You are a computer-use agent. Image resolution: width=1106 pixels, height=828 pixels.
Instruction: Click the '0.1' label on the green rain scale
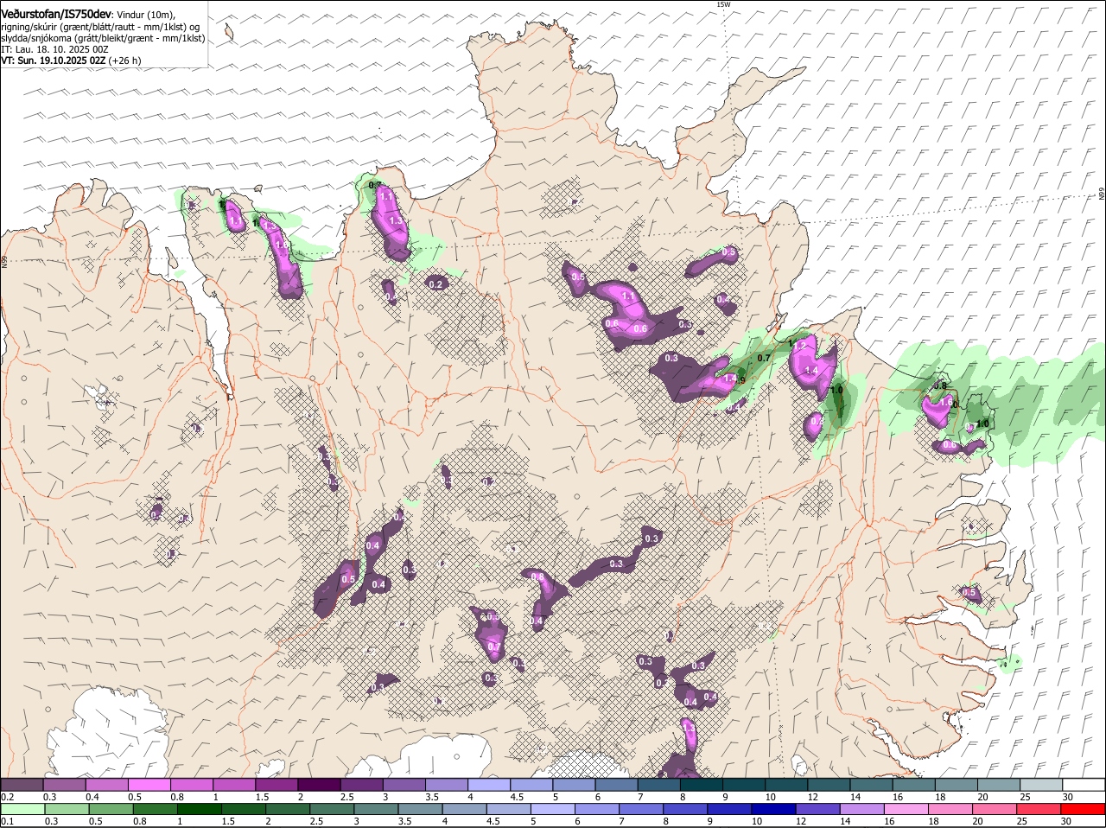point(7,821)
